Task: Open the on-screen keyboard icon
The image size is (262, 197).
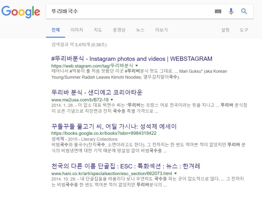Action: pos(218,11)
